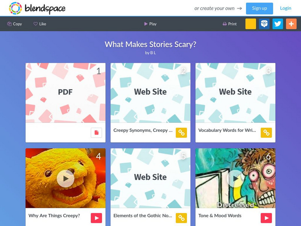This screenshot has width=301, height=226.
Task: Play the Distressed cartoon video thumbnail
Action: click(x=236, y=179)
